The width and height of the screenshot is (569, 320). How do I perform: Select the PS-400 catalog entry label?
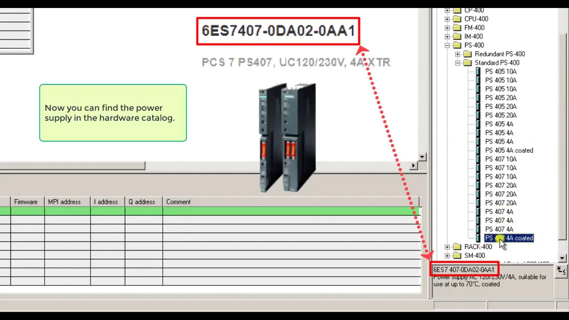click(x=474, y=45)
